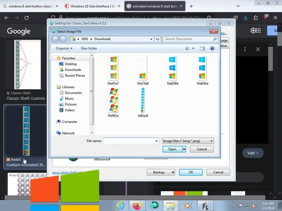Open Pictures library
This screenshot has width=282, height=211.
coord(70,104)
